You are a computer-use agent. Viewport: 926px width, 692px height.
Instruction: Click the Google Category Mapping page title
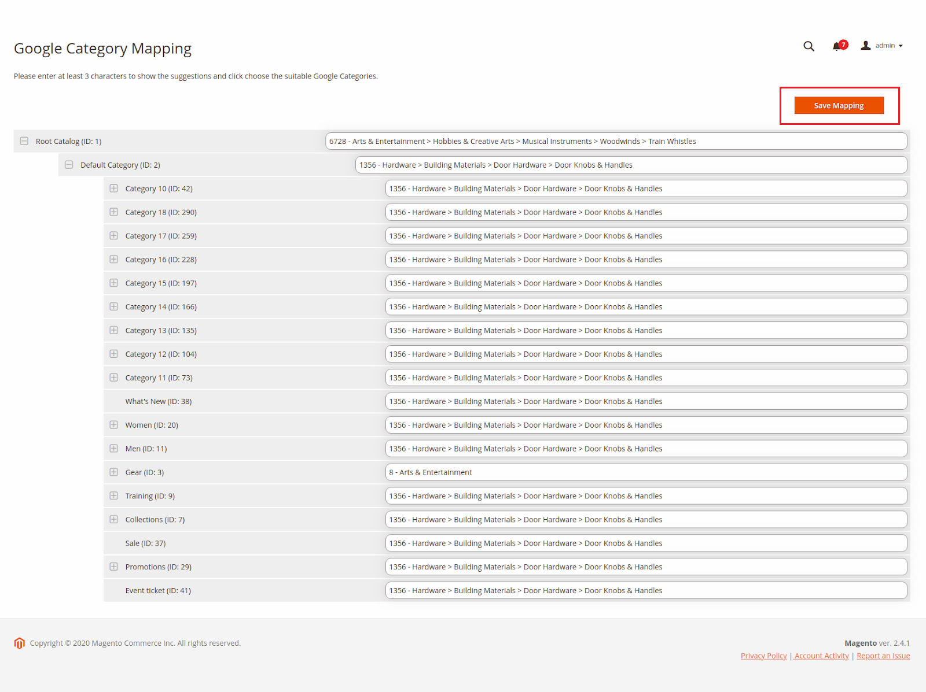102,49
